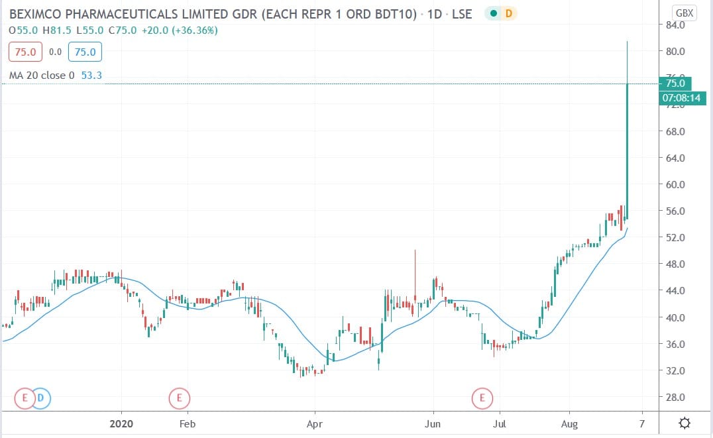
Task: Open earnings E marker above Feb label
Action: [179, 398]
